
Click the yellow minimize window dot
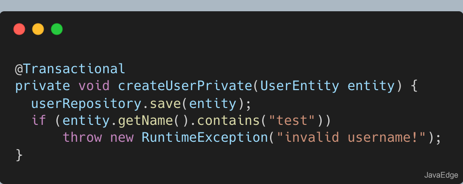pos(38,29)
